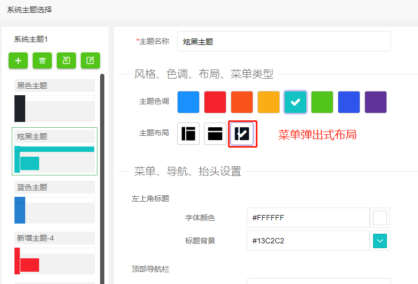418x284 pixels.
Task: Select the left sidebar layout icon
Action: (x=188, y=134)
